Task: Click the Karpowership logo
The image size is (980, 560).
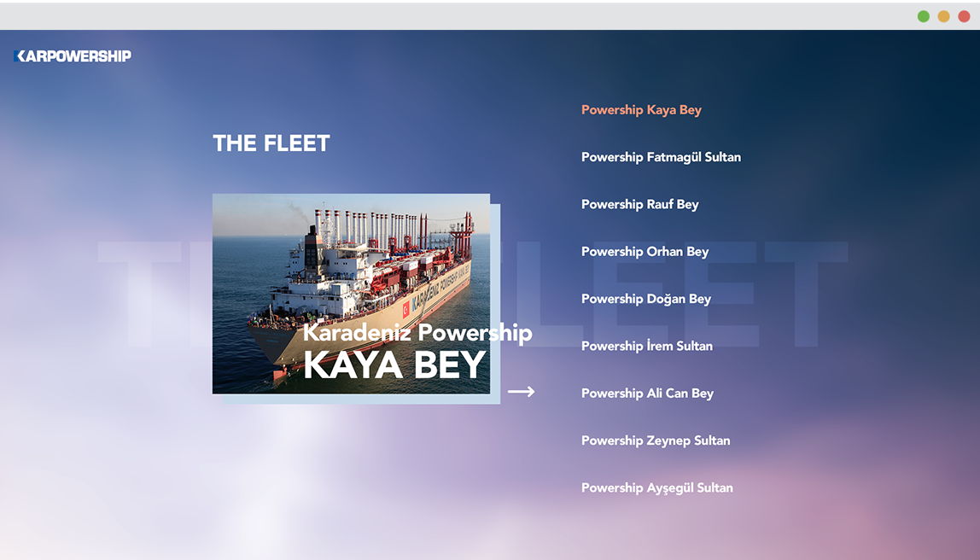Action: 73,56
